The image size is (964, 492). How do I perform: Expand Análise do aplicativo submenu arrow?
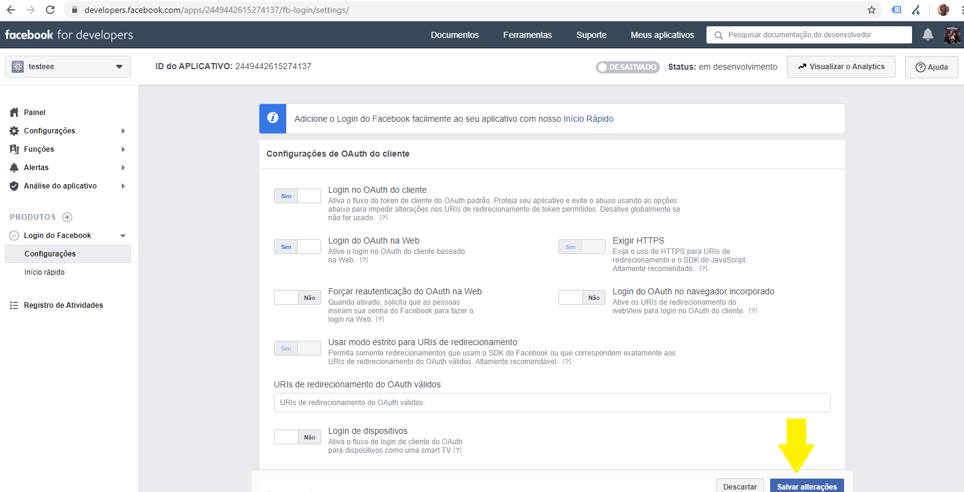click(123, 186)
